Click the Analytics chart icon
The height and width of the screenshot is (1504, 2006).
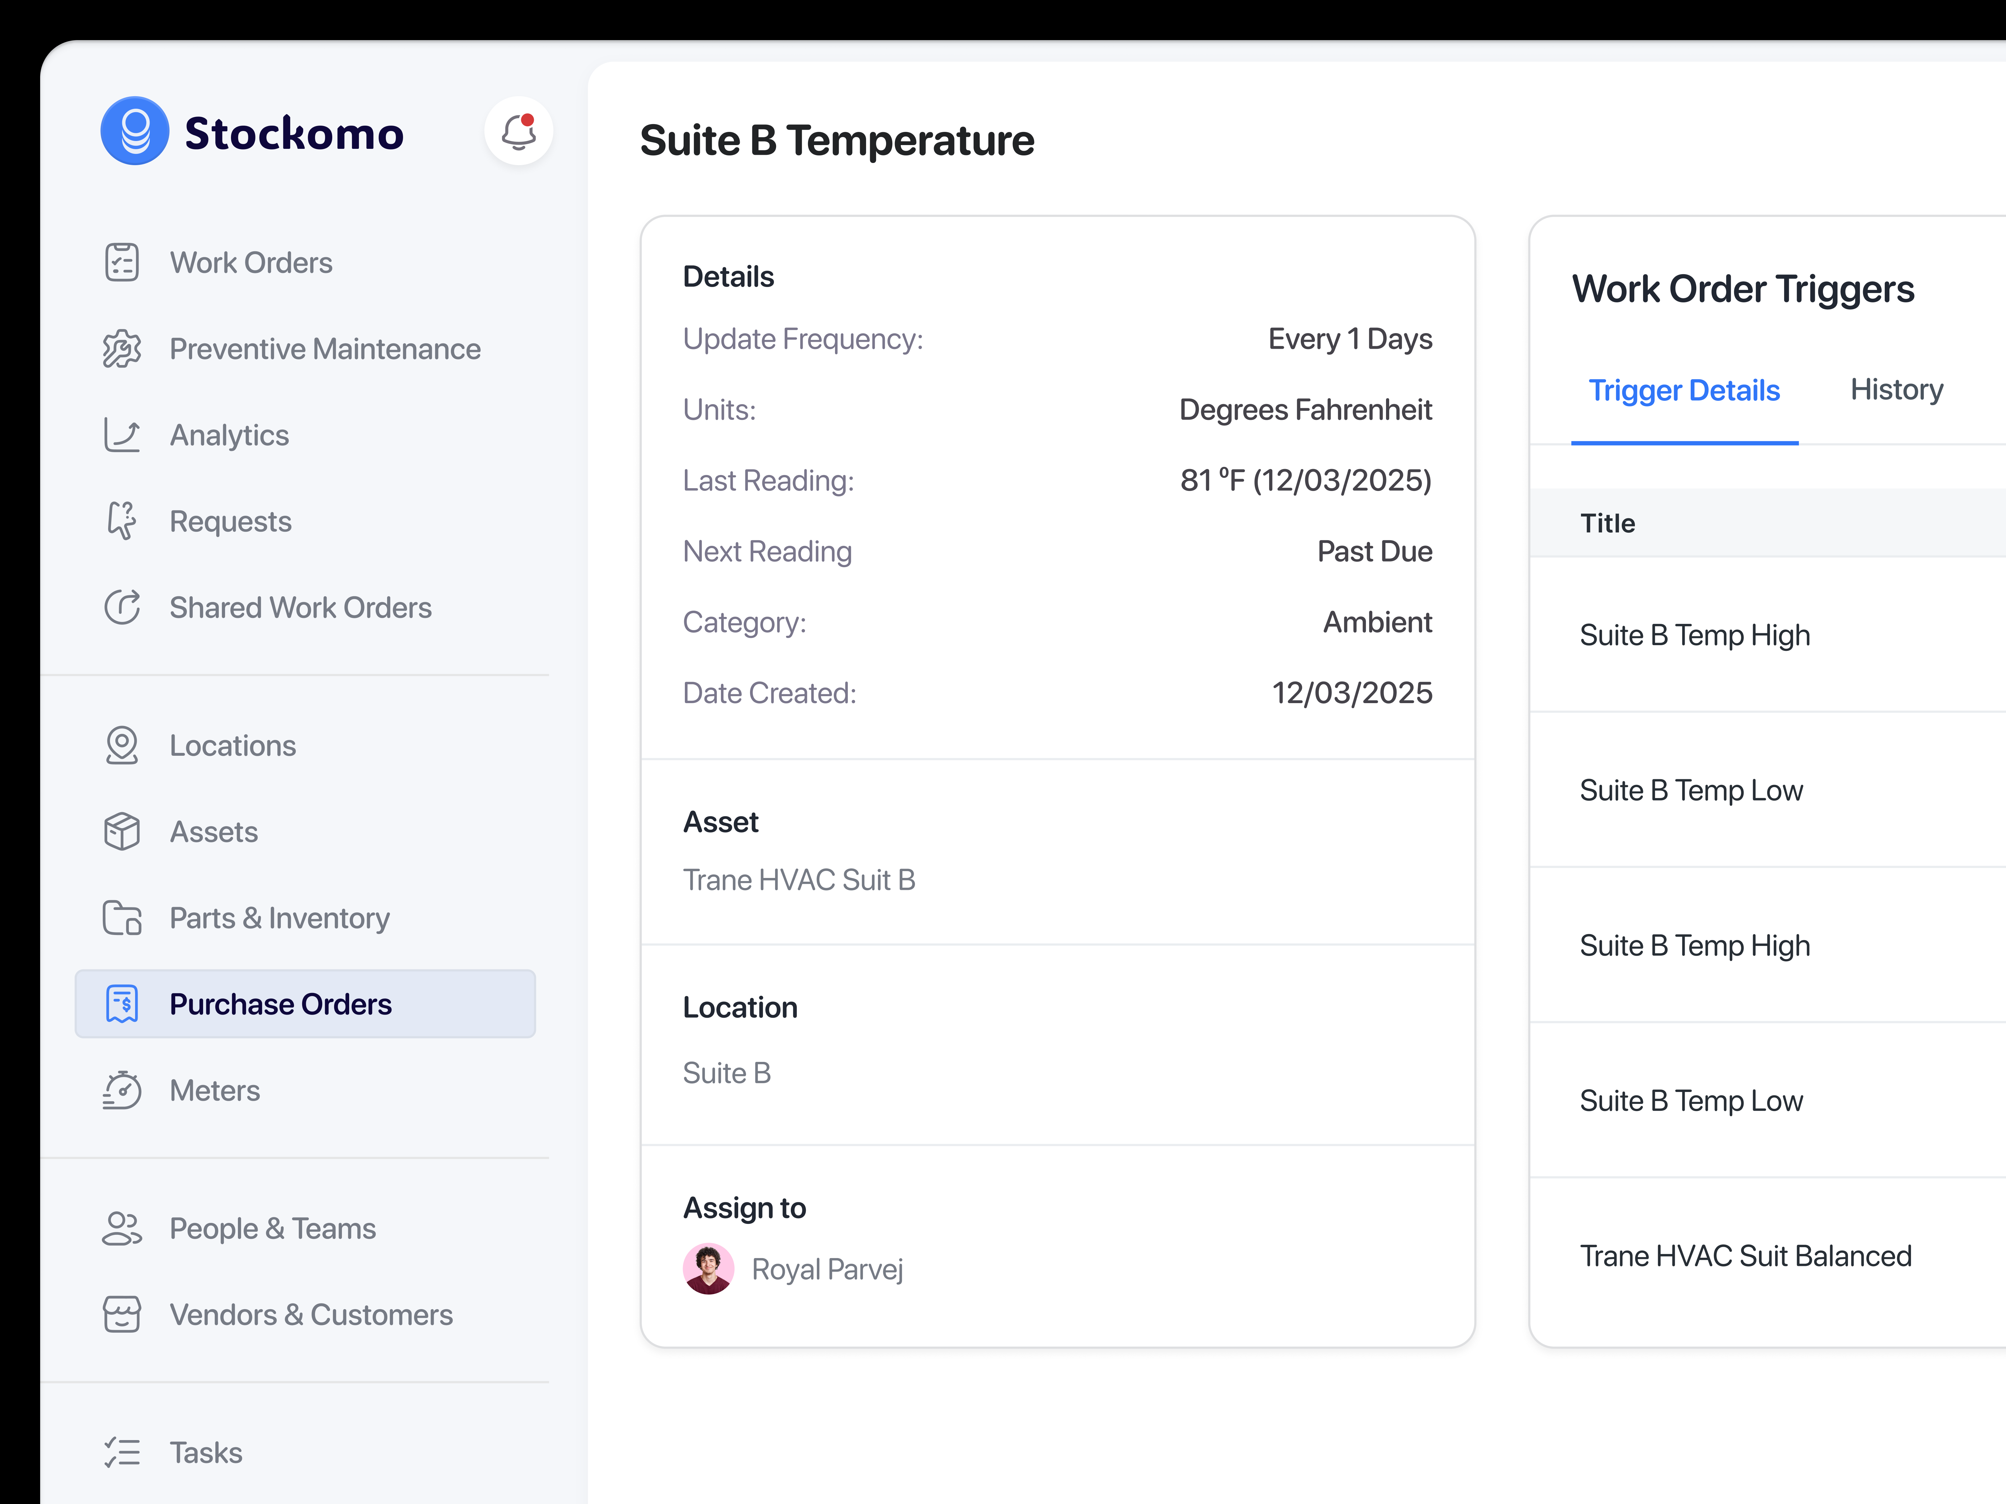pyautogui.click(x=122, y=435)
